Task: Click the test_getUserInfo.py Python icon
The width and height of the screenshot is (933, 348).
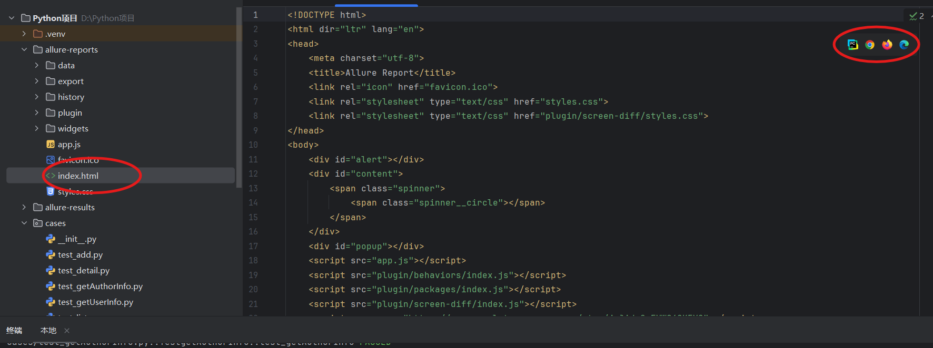Action: 51,302
